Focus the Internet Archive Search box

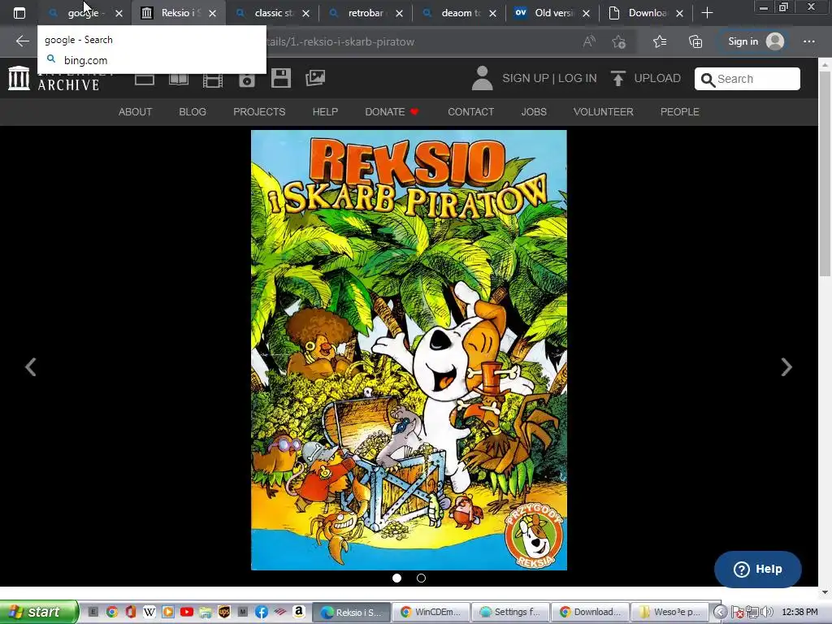point(747,79)
